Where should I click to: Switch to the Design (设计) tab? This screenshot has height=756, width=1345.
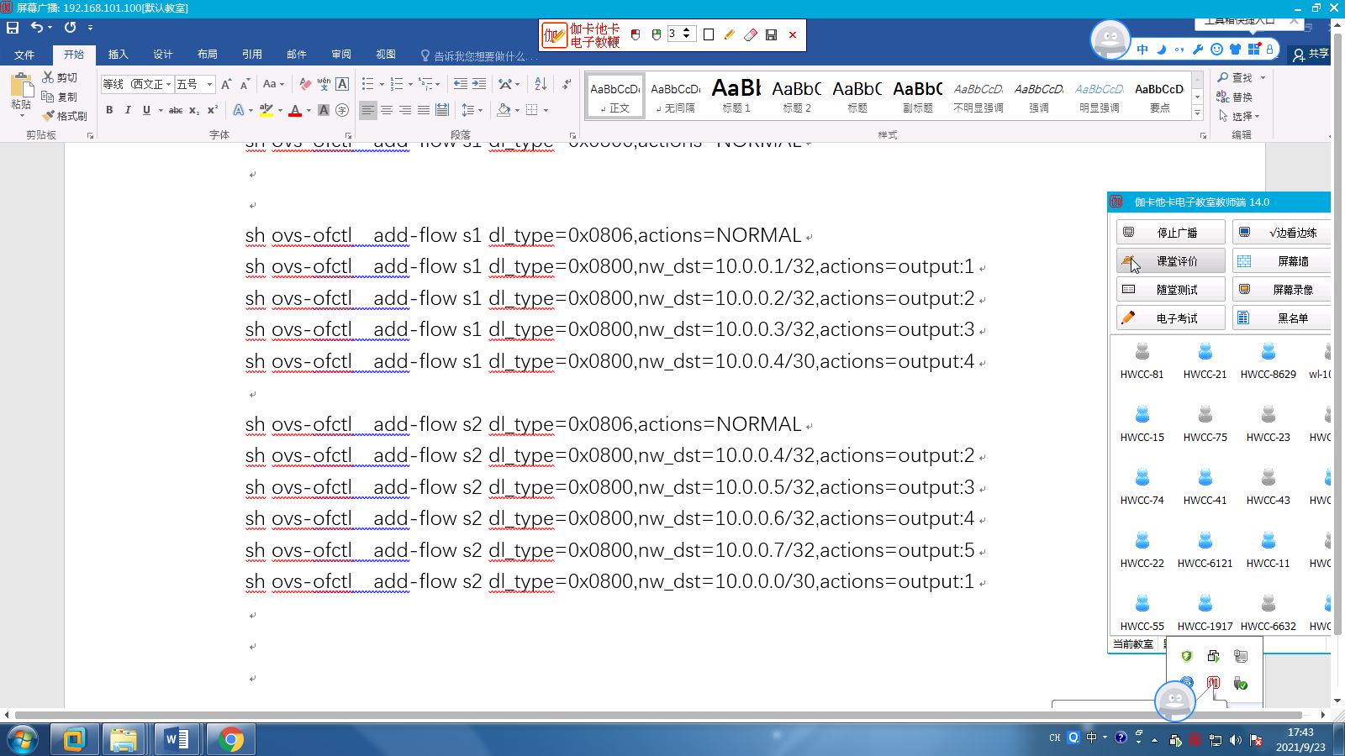coord(163,55)
